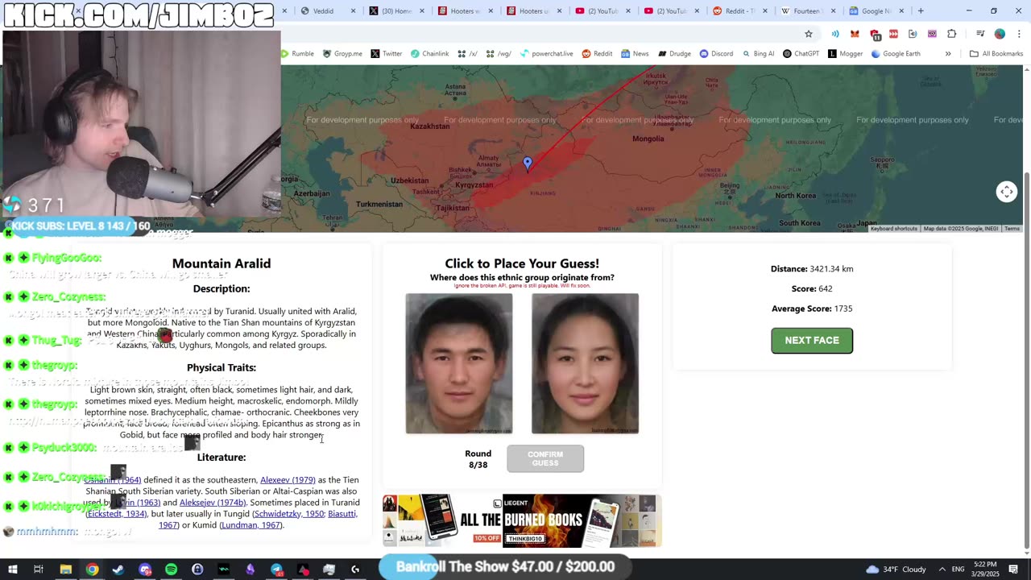Screen dimensions: 1031x580
Task: Open the Extensions puzzle icon
Action: point(952,34)
